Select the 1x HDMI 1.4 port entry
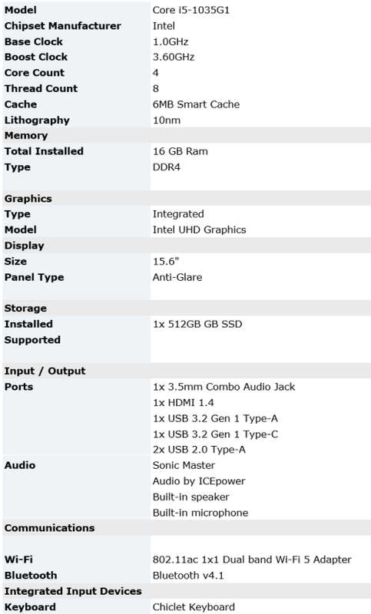 point(184,402)
